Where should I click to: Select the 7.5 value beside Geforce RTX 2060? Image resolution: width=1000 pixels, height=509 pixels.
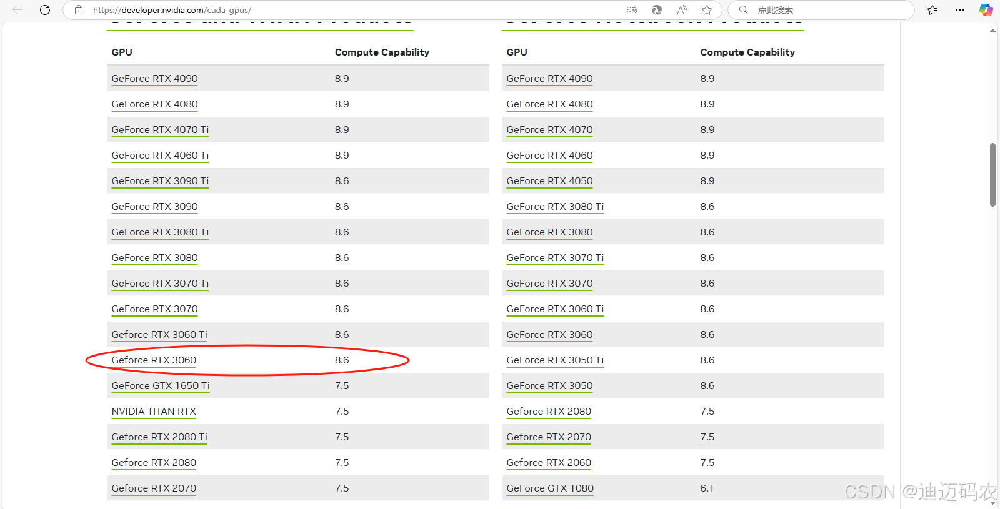click(707, 463)
